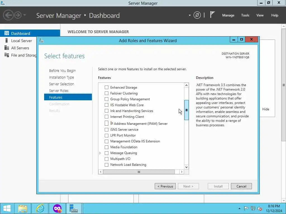The height and width of the screenshot is (214, 286).
Task: Open the Tools menu
Action: (x=245, y=15)
